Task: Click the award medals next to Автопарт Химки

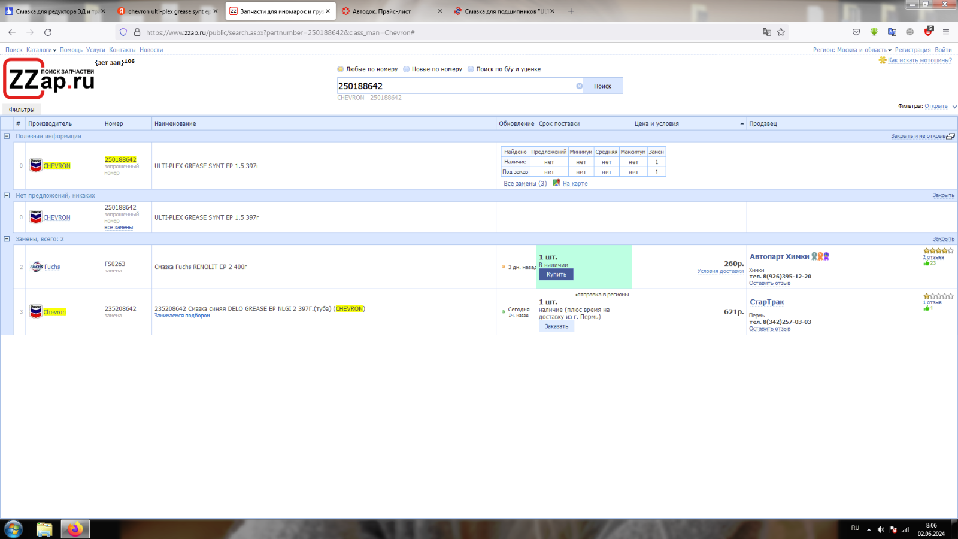Action: tap(820, 256)
